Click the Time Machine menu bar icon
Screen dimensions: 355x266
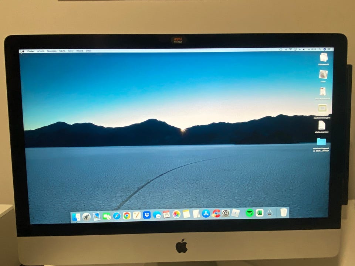281,49
